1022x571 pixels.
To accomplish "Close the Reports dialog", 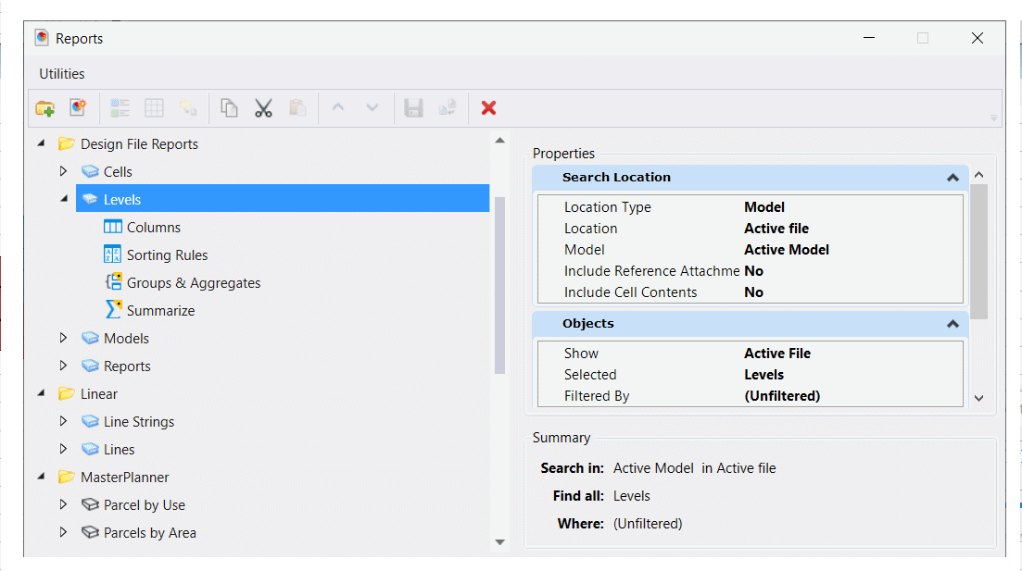I will 977,38.
